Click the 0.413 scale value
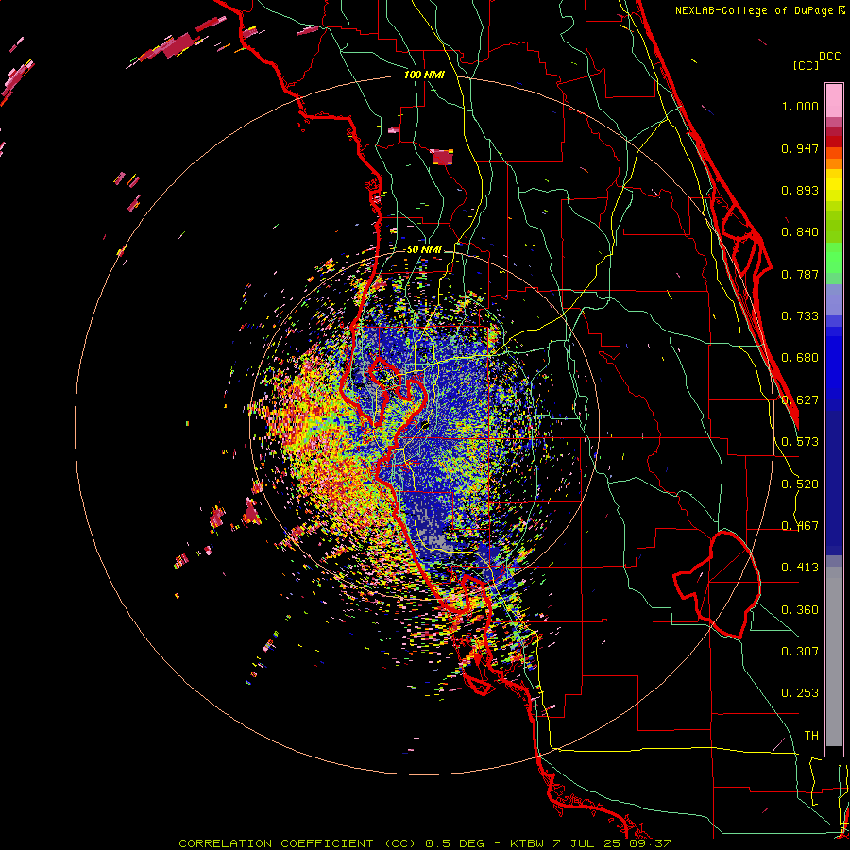Image resolution: width=850 pixels, height=850 pixels. [x=800, y=568]
